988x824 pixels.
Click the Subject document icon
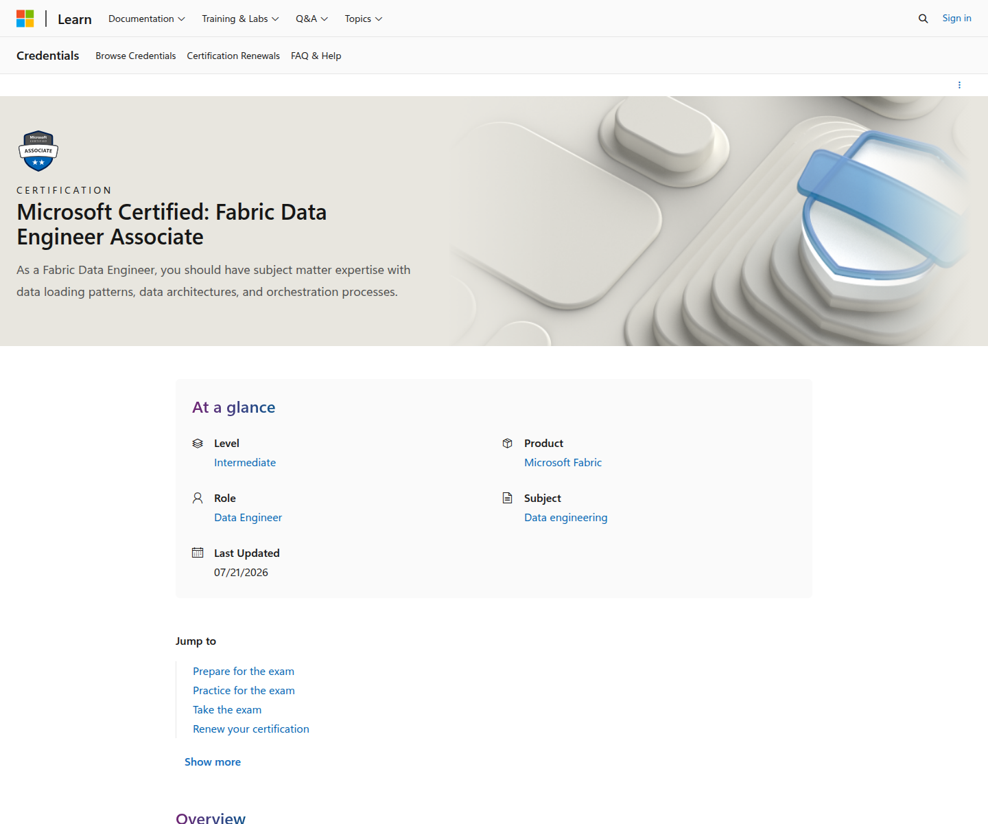click(x=508, y=499)
